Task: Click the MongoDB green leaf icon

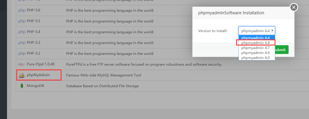Action: 22,86
